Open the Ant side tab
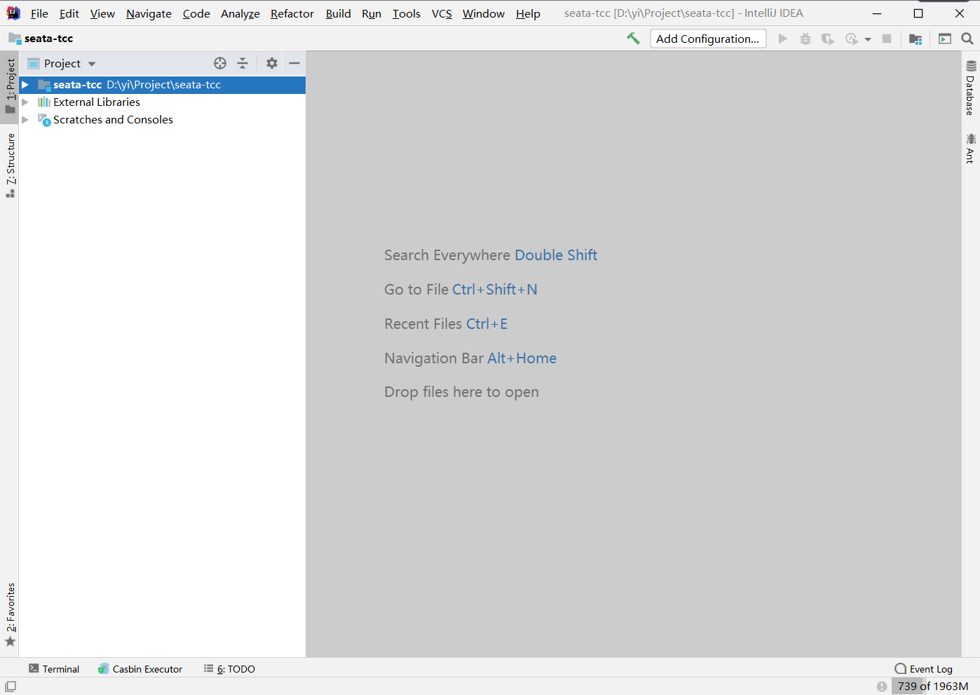 pos(970,148)
